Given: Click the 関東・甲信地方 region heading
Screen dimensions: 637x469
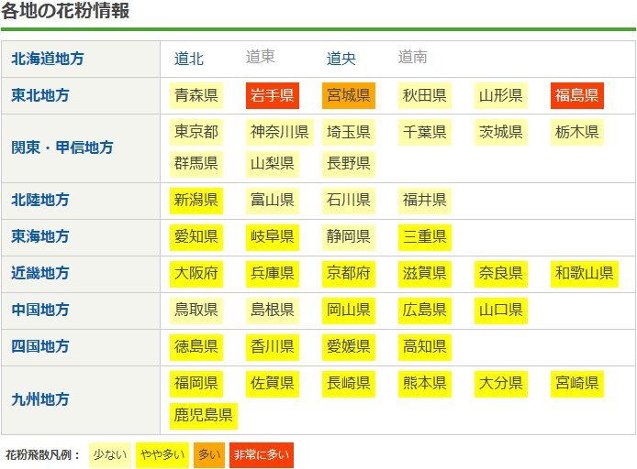Looking at the screenshot, I should [61, 147].
